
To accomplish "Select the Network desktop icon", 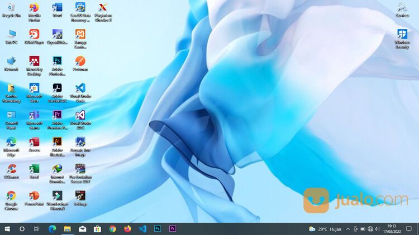I will click(11, 64).
